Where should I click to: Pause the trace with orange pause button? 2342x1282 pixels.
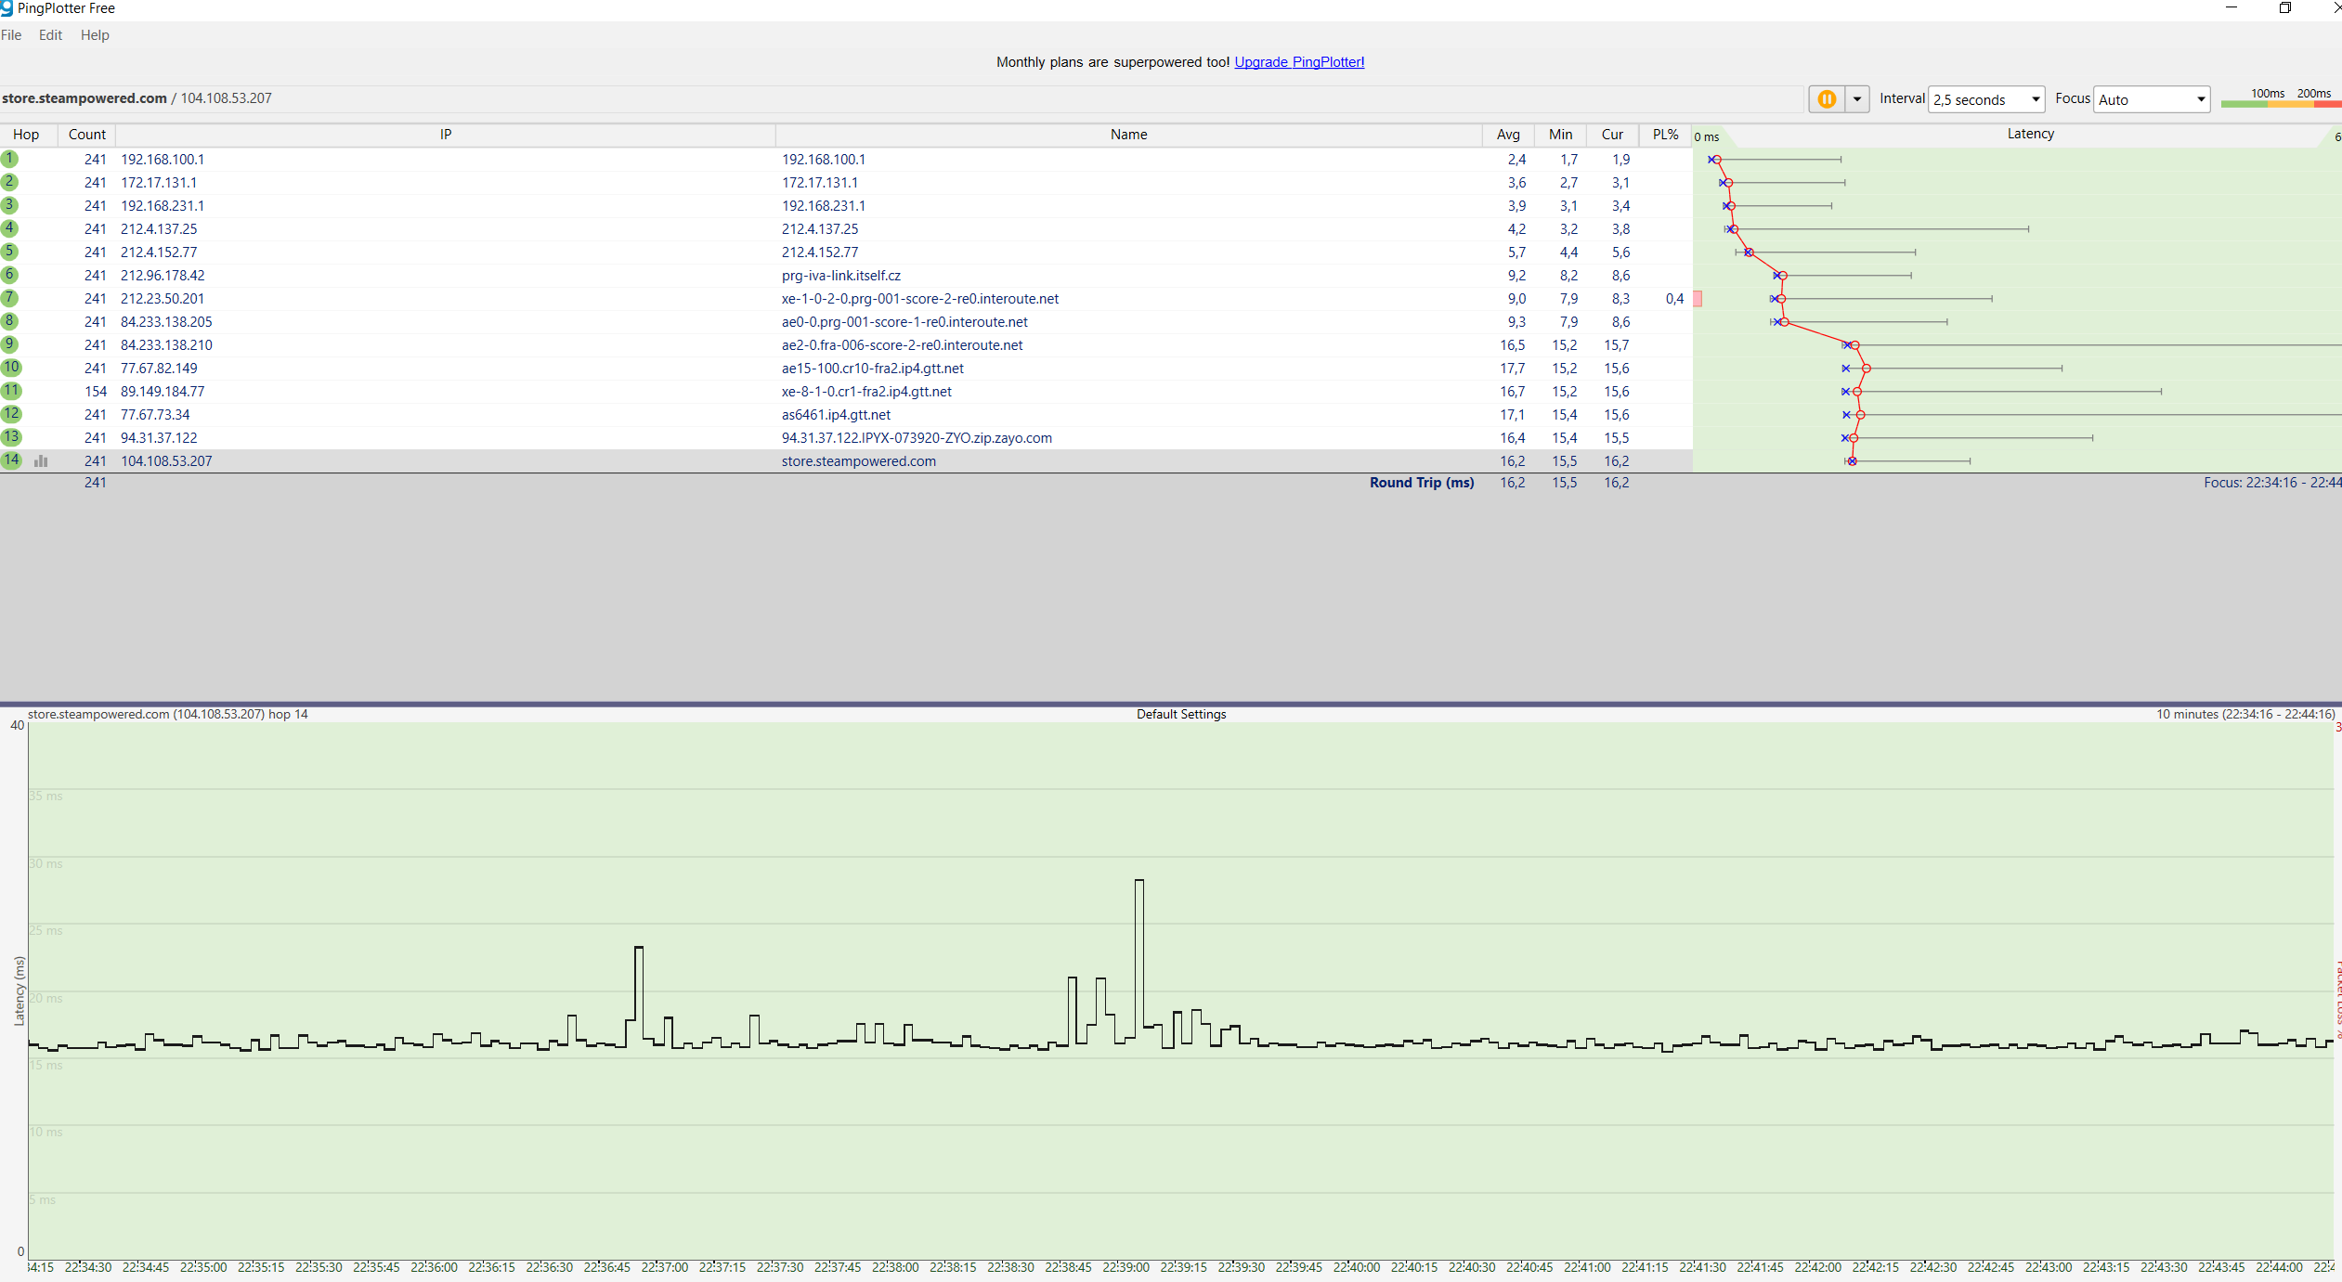coord(1826,99)
